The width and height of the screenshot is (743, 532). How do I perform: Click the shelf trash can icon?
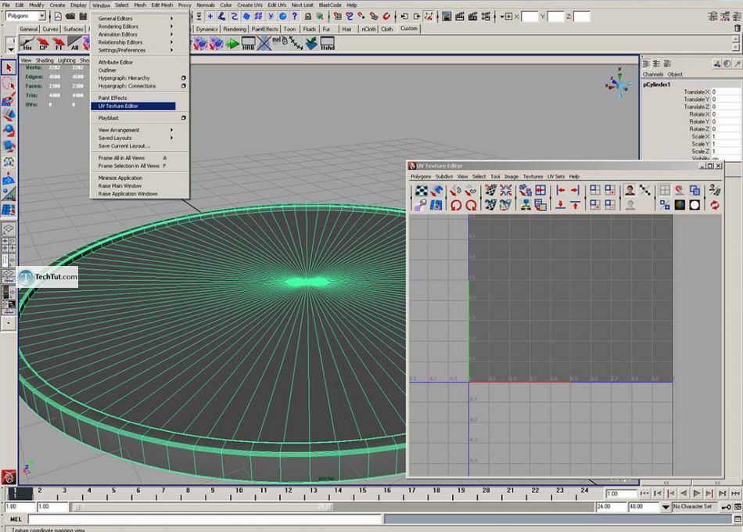pos(738,28)
